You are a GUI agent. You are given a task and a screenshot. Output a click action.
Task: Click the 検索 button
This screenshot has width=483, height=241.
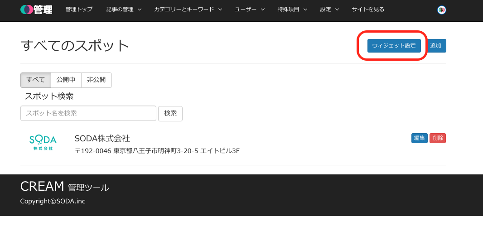(170, 114)
